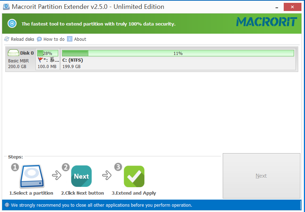This screenshot has width=305, height=212.
Task: Click the green checkmark icon for step 3
Action: click(x=134, y=177)
